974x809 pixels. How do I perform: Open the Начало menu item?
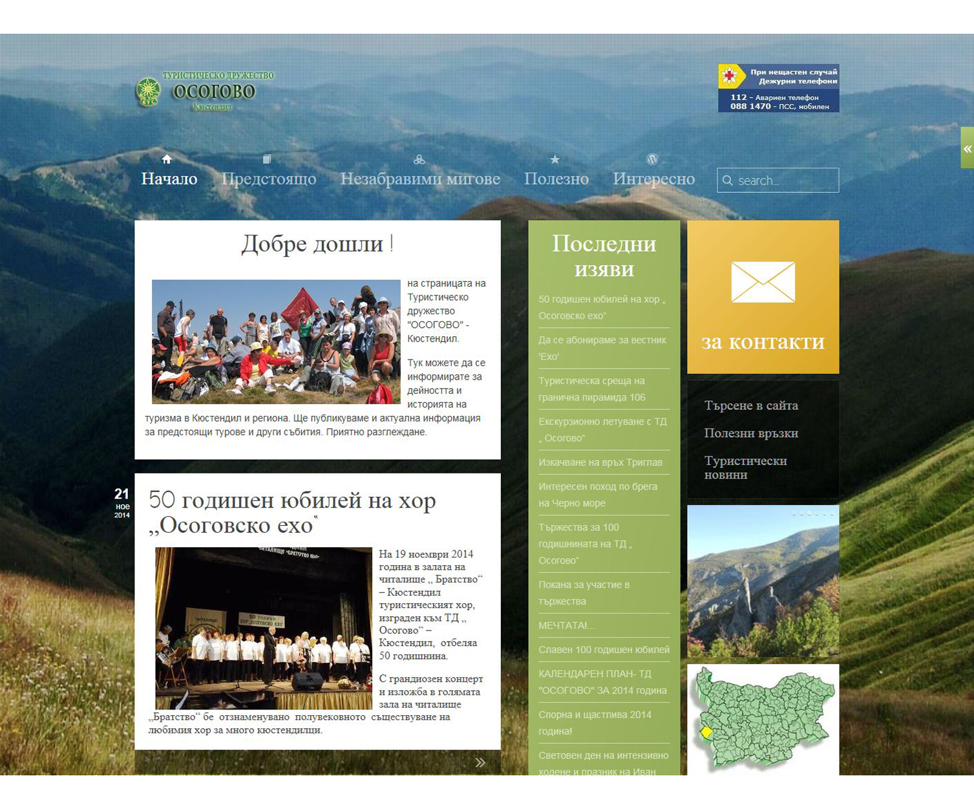point(169,179)
